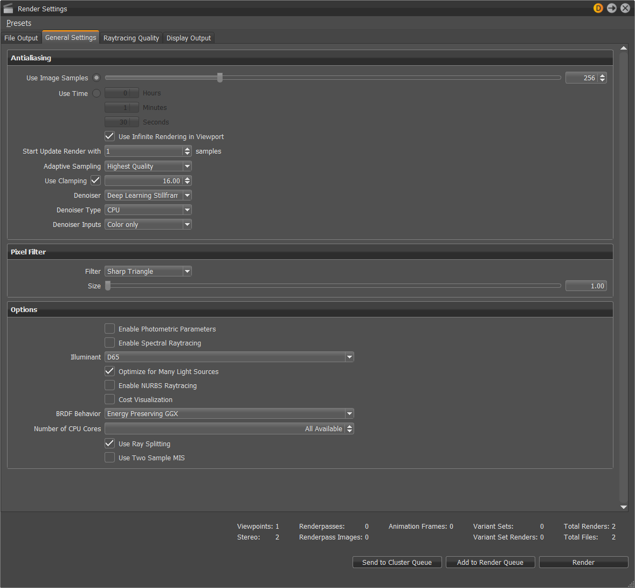Open the Presets menu

[18, 23]
